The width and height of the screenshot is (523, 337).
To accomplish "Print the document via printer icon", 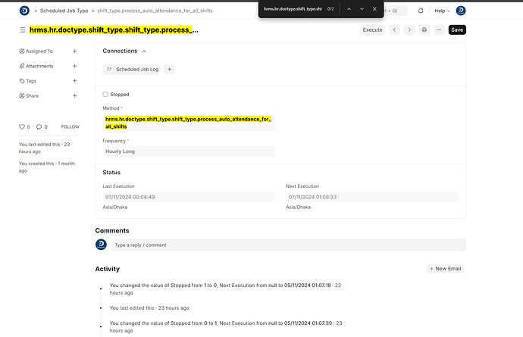I will click(424, 30).
